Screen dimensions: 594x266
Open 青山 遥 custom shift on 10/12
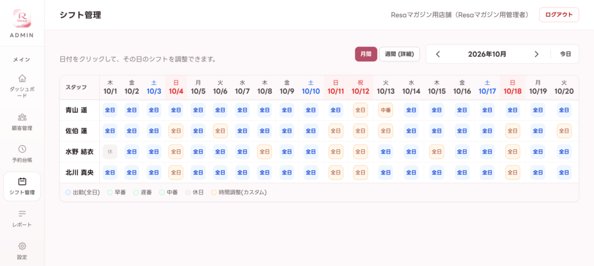coord(360,110)
